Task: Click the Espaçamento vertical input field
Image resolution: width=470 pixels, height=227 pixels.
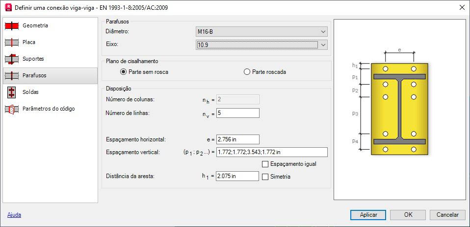Action: (272, 152)
